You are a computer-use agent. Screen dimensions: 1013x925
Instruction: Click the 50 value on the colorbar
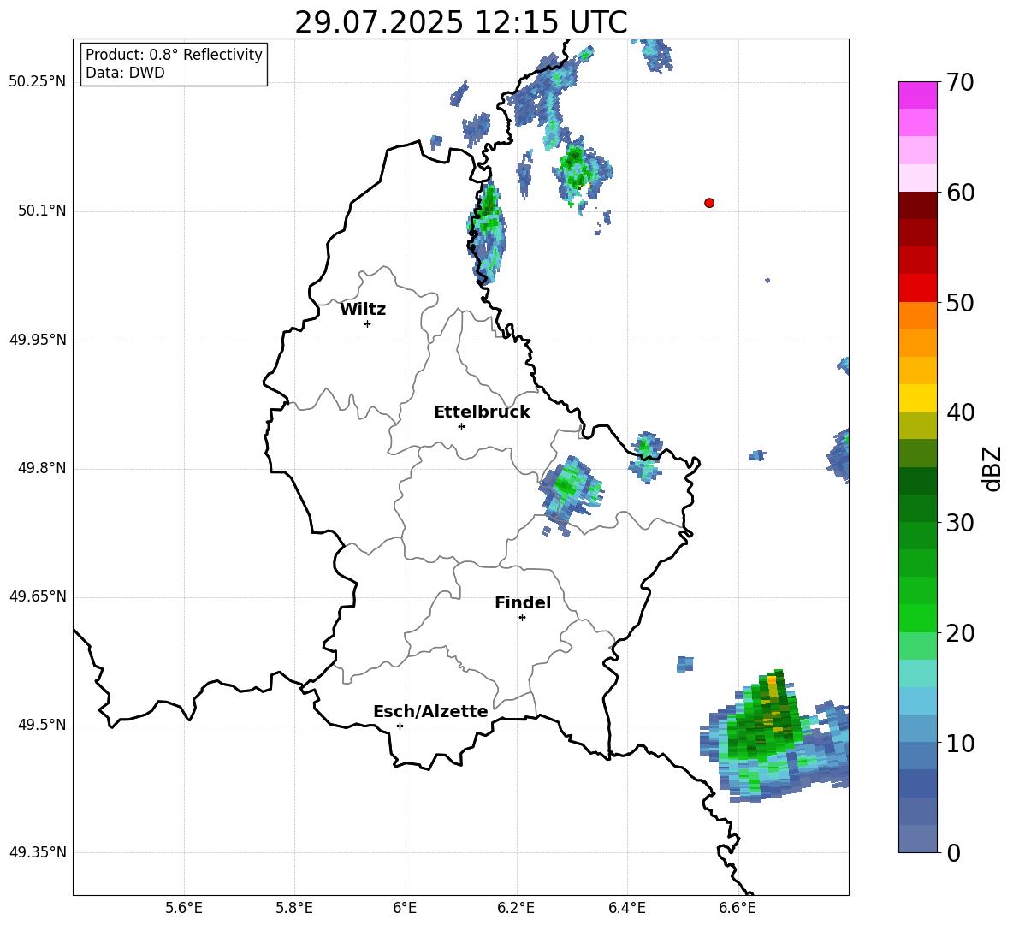coord(959,302)
